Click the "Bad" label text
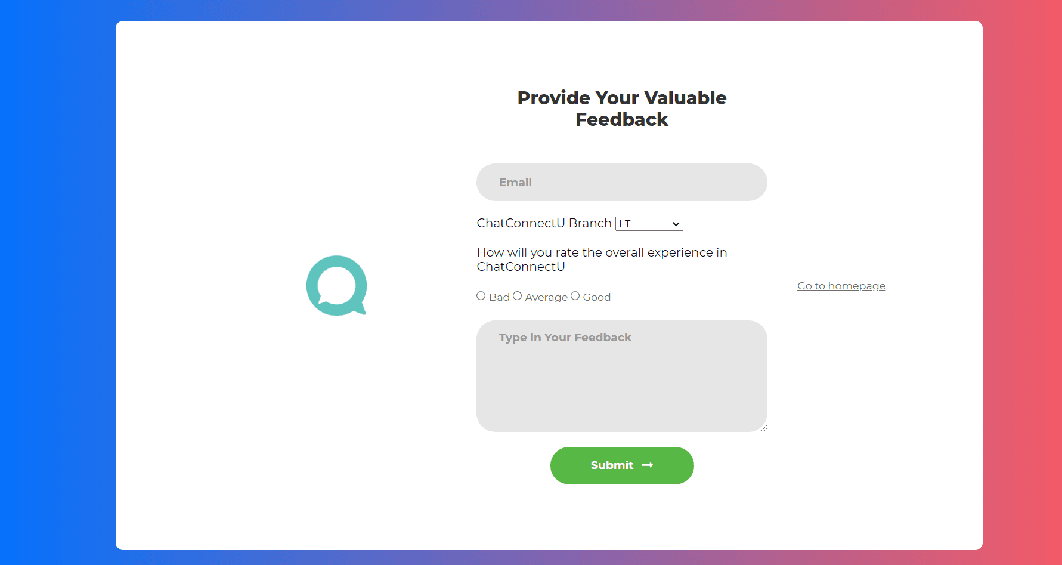The height and width of the screenshot is (565, 1062). point(500,297)
